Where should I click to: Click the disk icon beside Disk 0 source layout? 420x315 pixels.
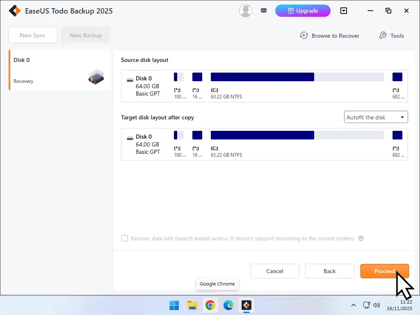[x=130, y=78]
